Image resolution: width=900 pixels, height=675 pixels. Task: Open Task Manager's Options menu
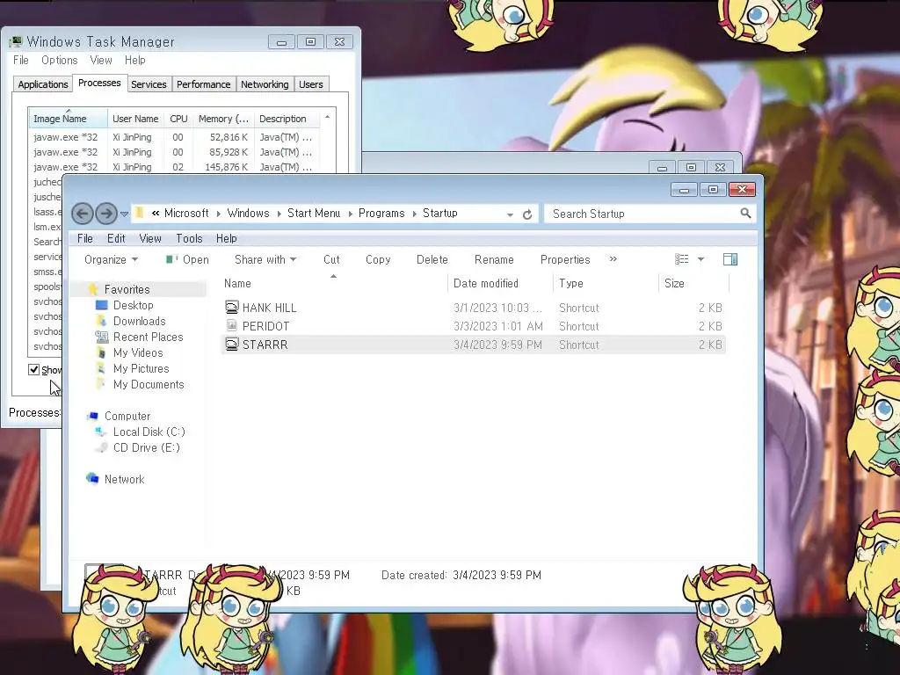(59, 61)
